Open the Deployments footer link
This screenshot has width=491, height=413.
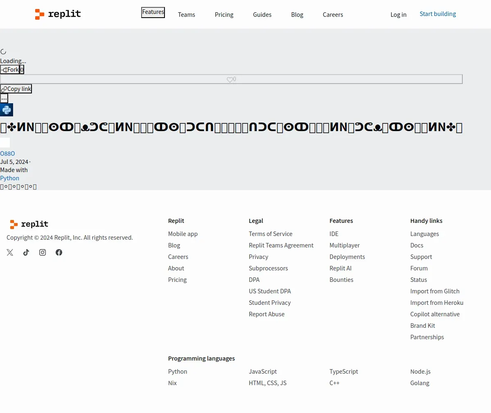(347, 257)
